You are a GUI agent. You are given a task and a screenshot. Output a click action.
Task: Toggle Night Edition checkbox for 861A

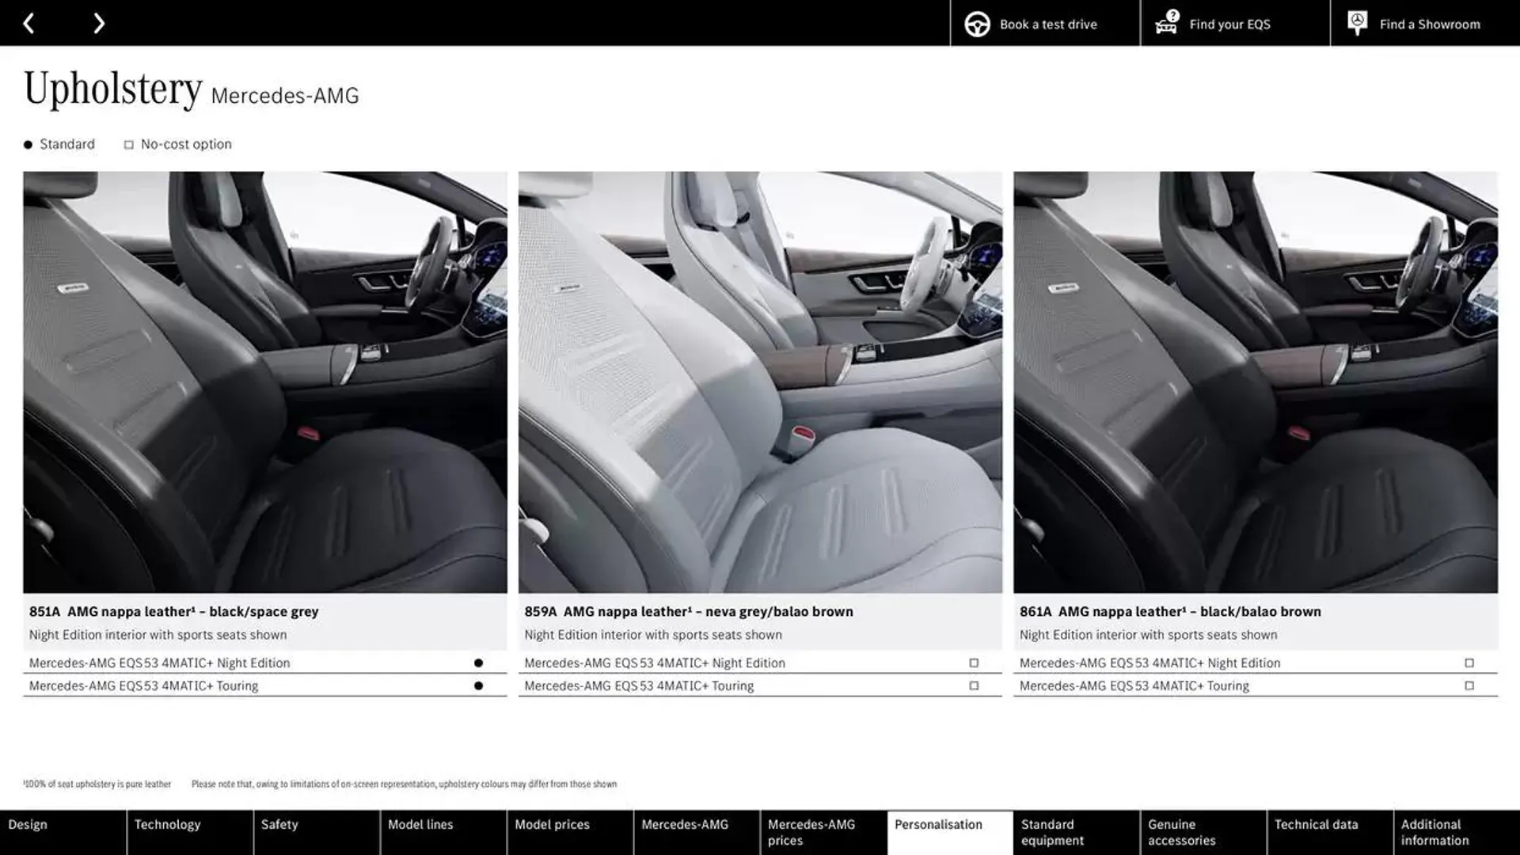click(1469, 662)
